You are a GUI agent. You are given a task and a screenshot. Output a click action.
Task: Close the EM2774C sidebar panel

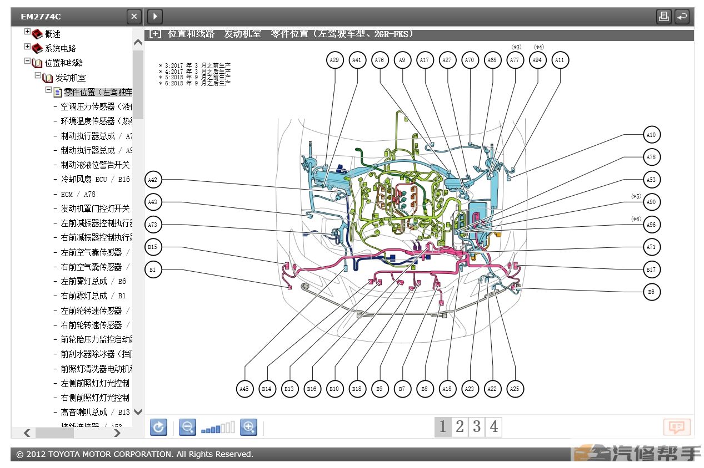[134, 17]
